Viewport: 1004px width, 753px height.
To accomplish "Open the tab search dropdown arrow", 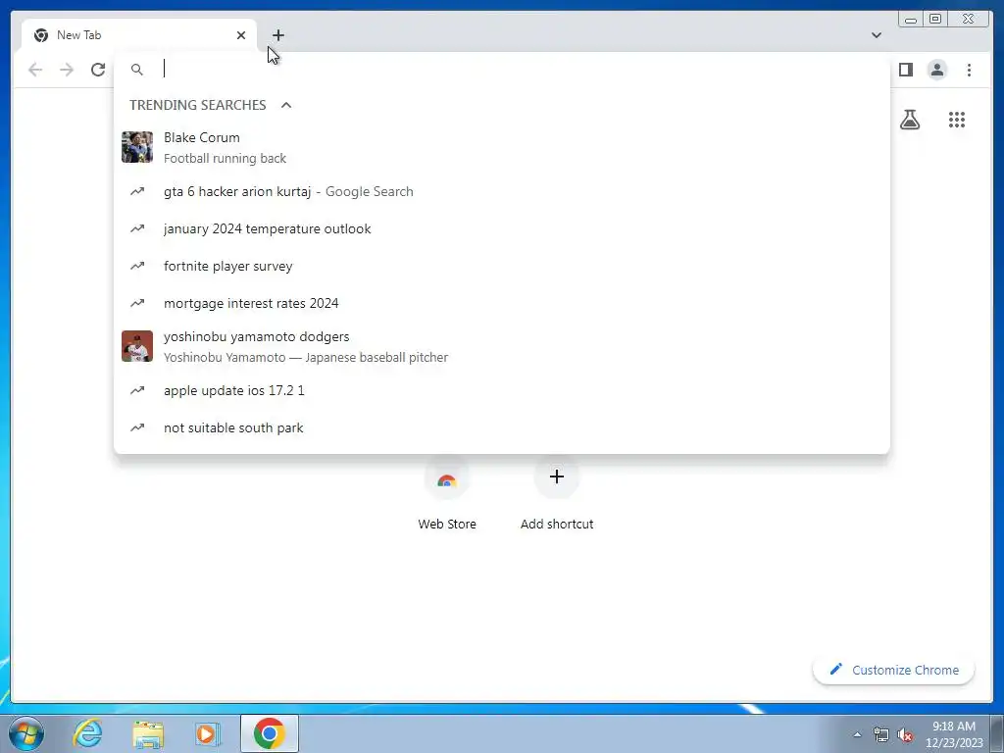I will 876,35.
